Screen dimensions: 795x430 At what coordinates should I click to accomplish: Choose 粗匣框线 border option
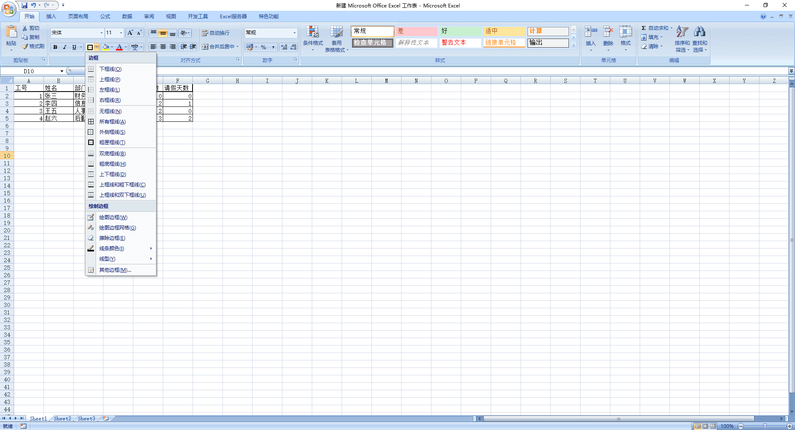coord(121,143)
